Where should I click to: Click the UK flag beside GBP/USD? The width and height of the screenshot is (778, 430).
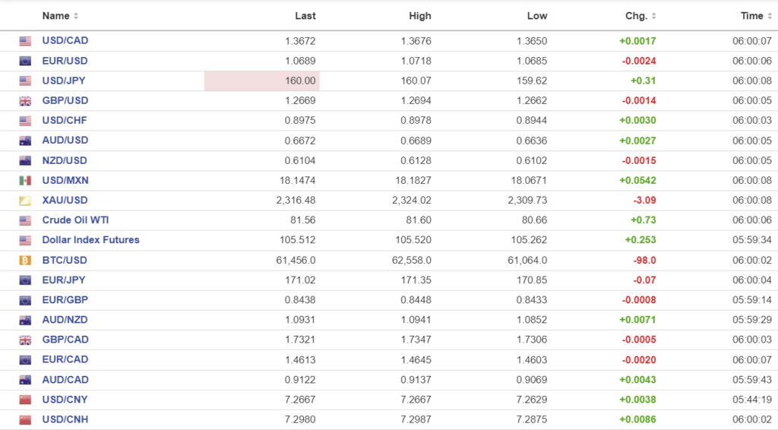pos(25,101)
